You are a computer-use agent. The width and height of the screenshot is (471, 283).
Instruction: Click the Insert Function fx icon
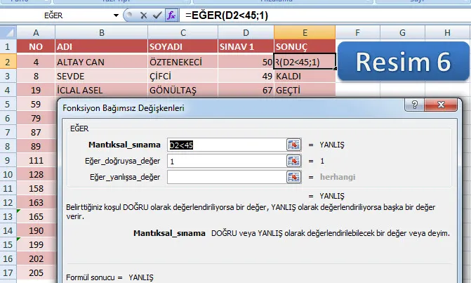pos(170,15)
